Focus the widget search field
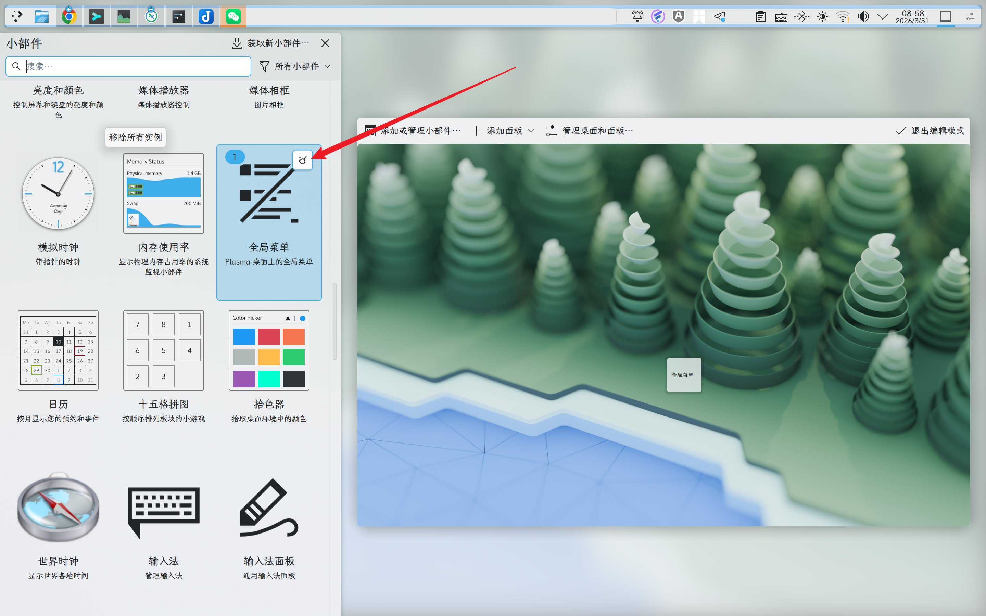Viewport: 986px width, 616px height. (135, 66)
